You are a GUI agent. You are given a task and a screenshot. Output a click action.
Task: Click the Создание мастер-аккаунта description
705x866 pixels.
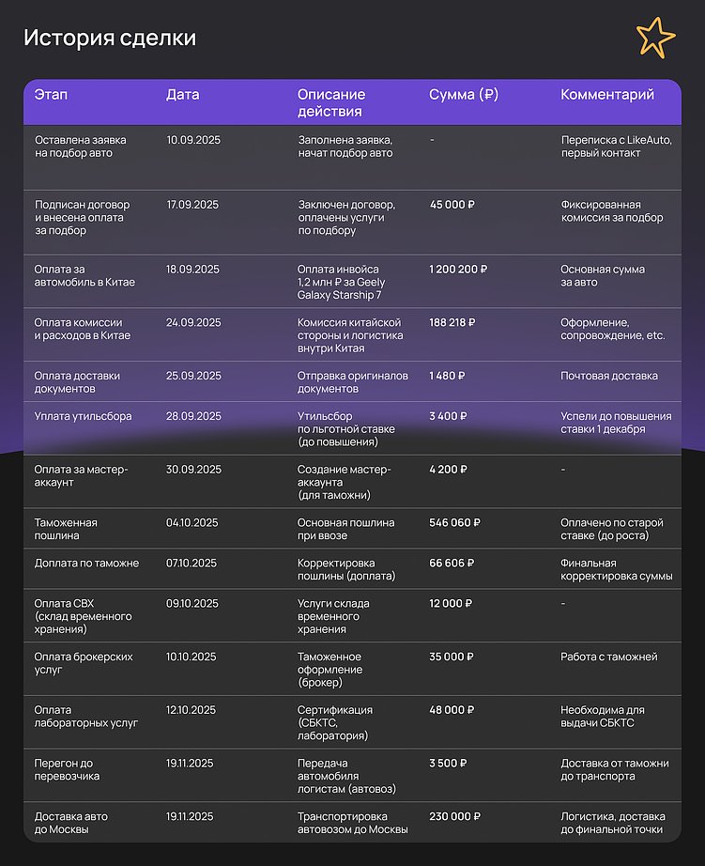344,481
